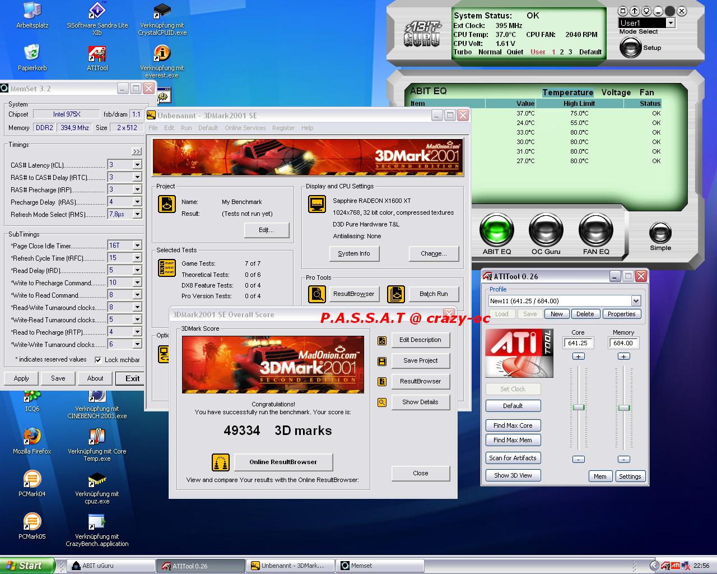Open the cpuz.exe desktop shortcut

(x=97, y=488)
